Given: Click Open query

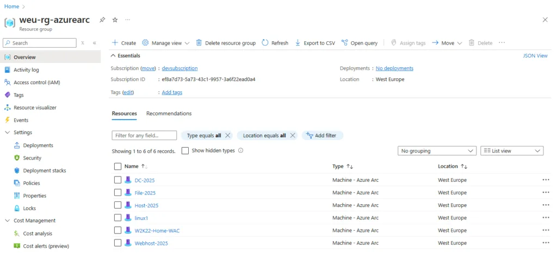Looking at the screenshot, I should point(359,43).
